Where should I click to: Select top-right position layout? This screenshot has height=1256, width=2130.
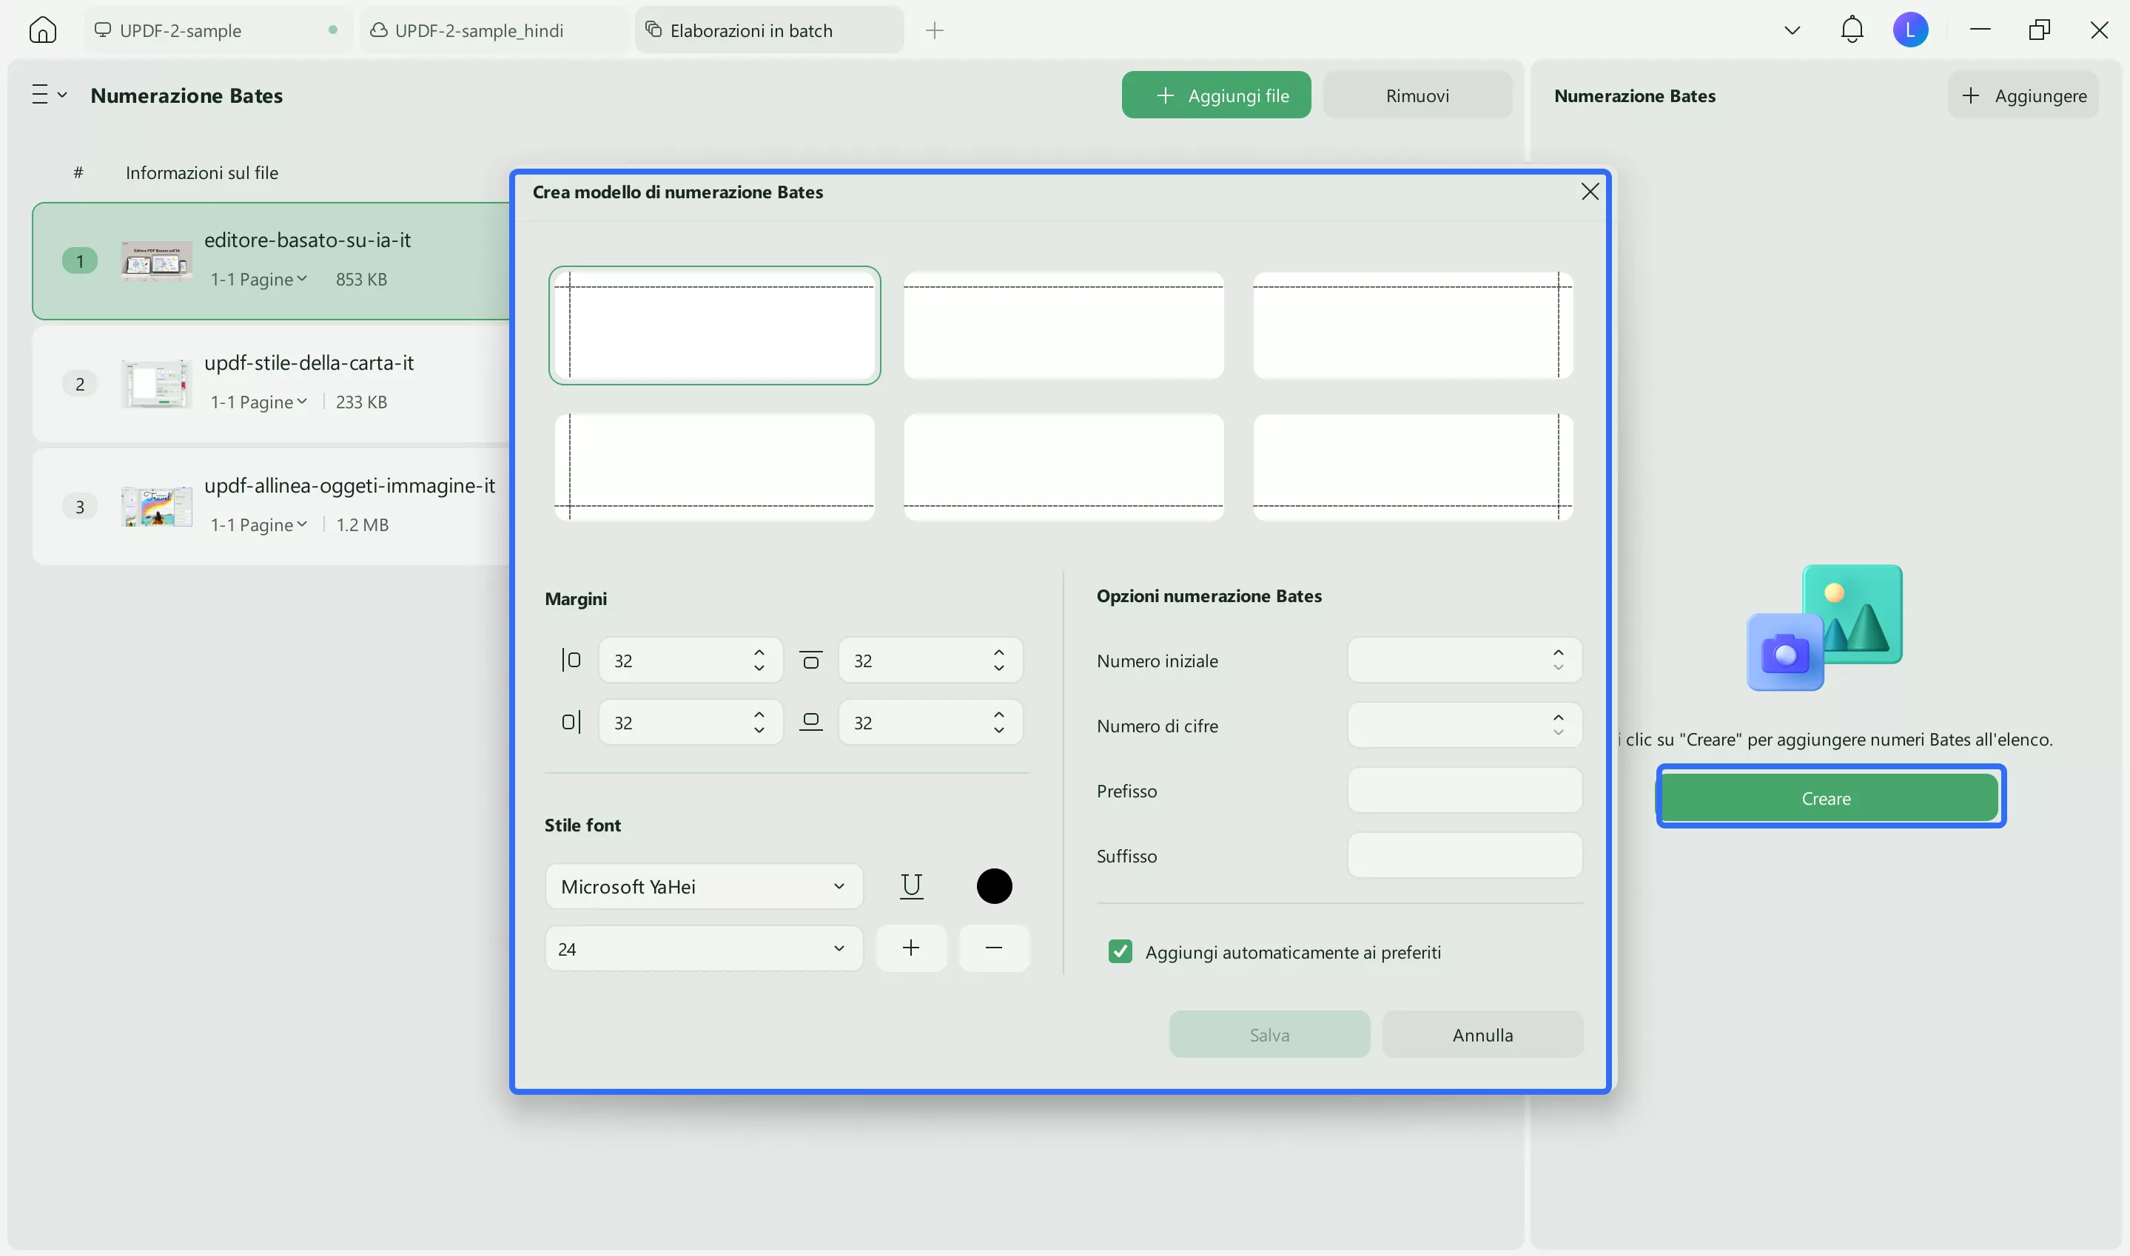[1412, 325]
